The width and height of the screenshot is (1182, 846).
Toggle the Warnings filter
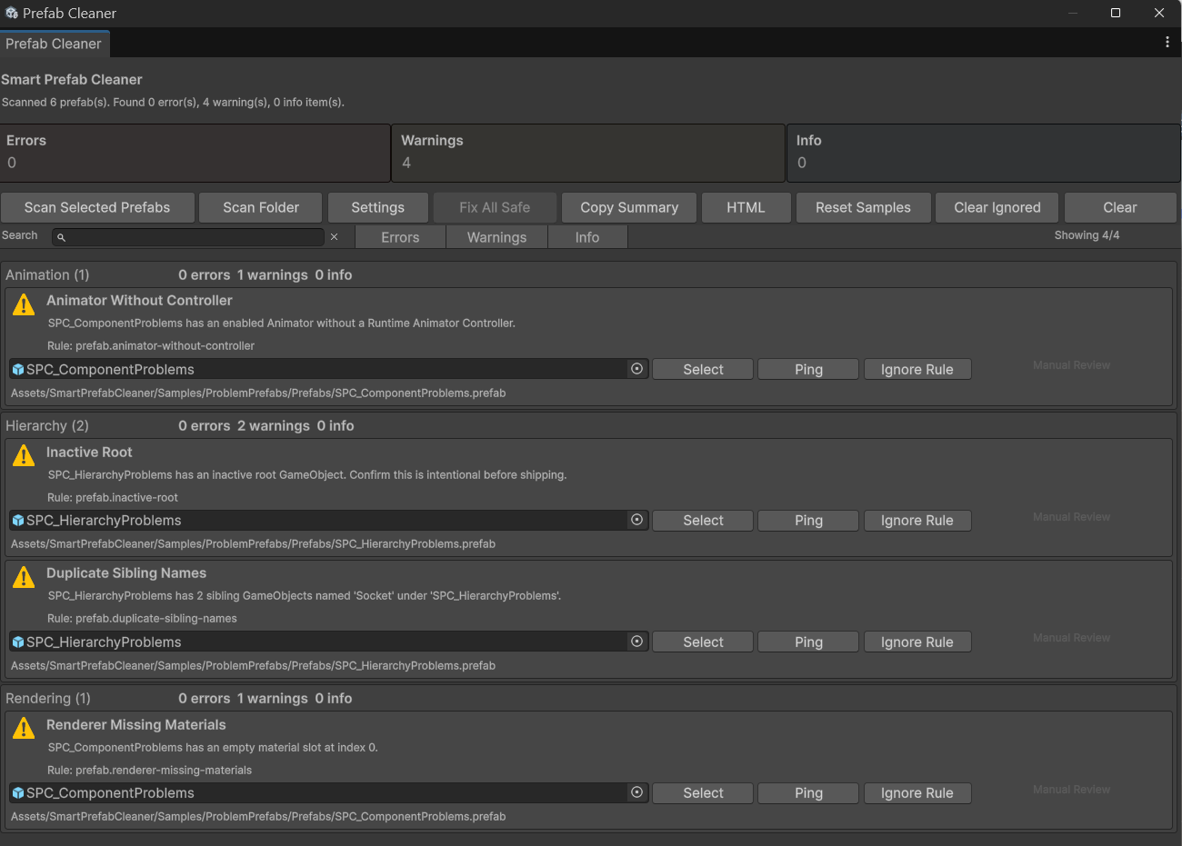click(x=496, y=237)
